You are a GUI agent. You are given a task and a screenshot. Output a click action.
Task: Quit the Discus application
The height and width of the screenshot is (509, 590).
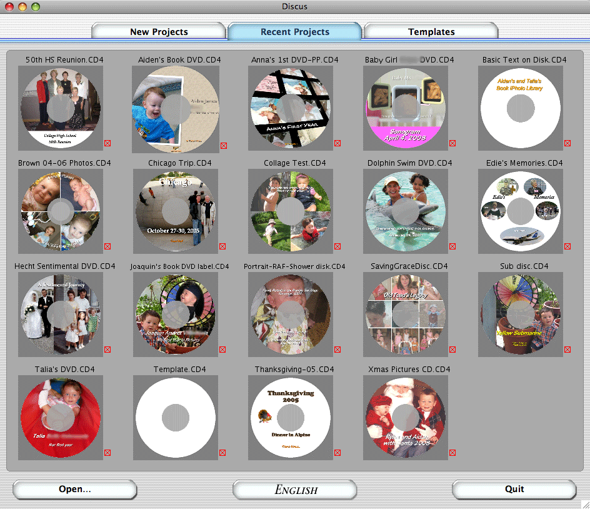click(x=515, y=490)
